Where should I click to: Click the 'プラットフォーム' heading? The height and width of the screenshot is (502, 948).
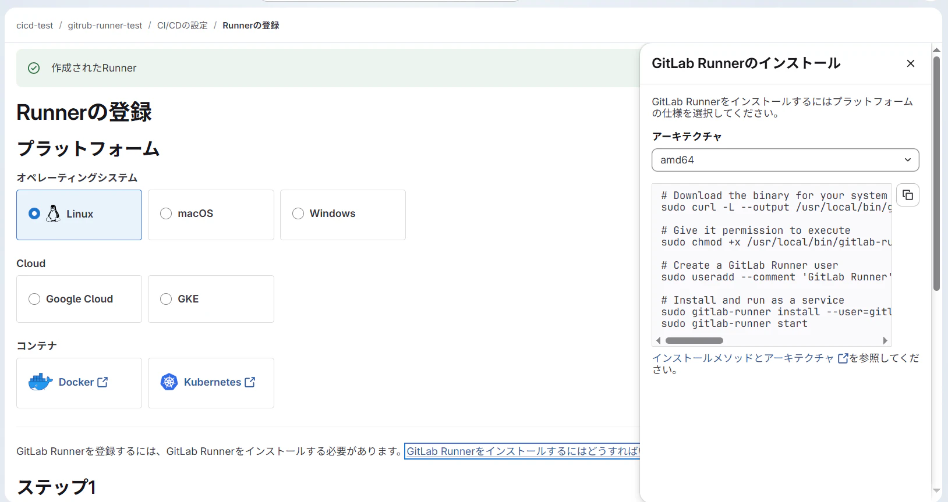point(88,148)
